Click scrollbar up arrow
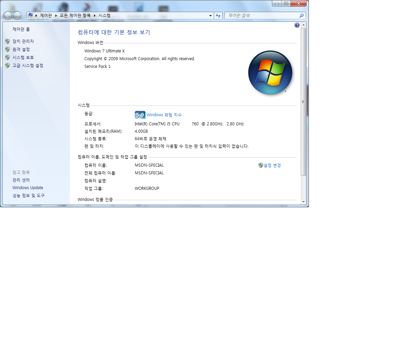406x344 pixels. tap(303, 25)
